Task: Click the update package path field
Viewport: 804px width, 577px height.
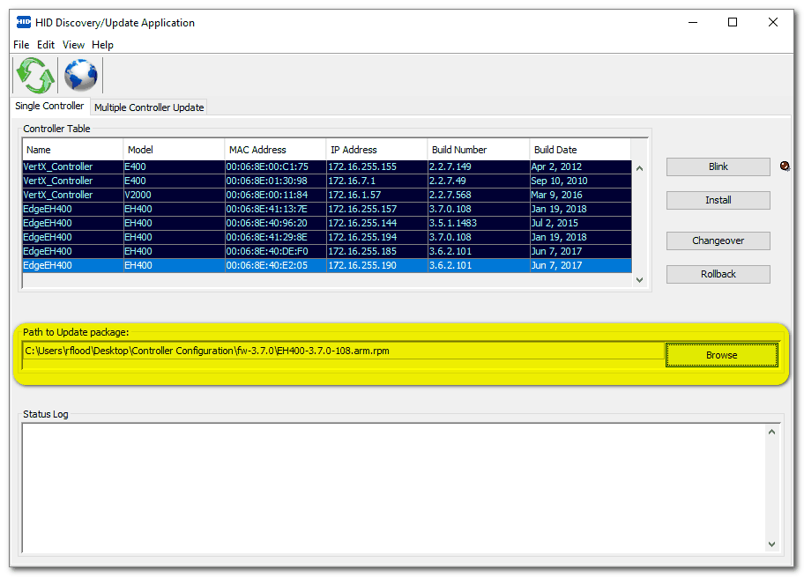Action: coord(342,351)
